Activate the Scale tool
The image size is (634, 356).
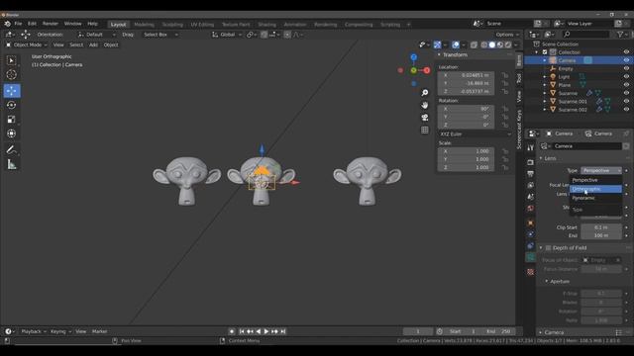[x=11, y=119]
